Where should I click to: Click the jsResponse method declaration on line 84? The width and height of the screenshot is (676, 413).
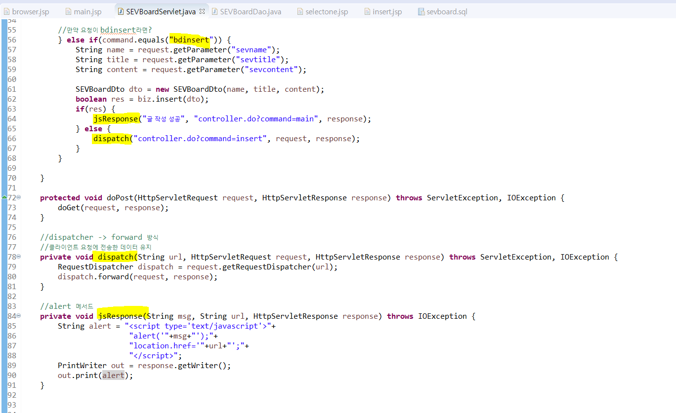[x=120, y=316]
